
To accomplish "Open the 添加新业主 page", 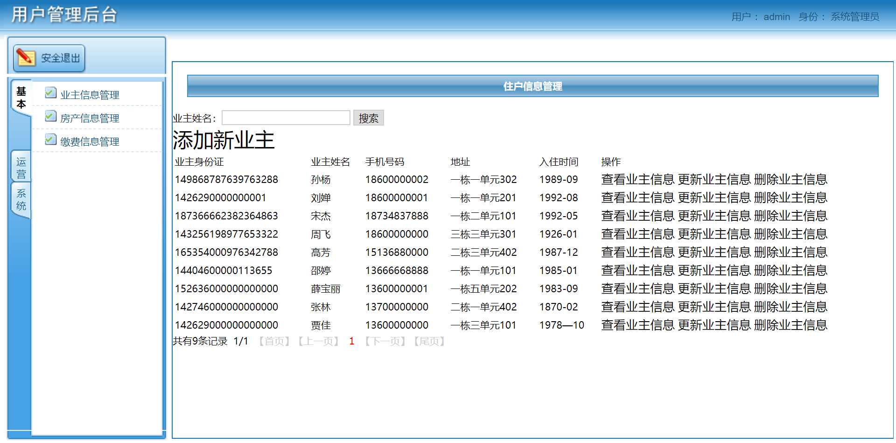I will [x=224, y=140].
